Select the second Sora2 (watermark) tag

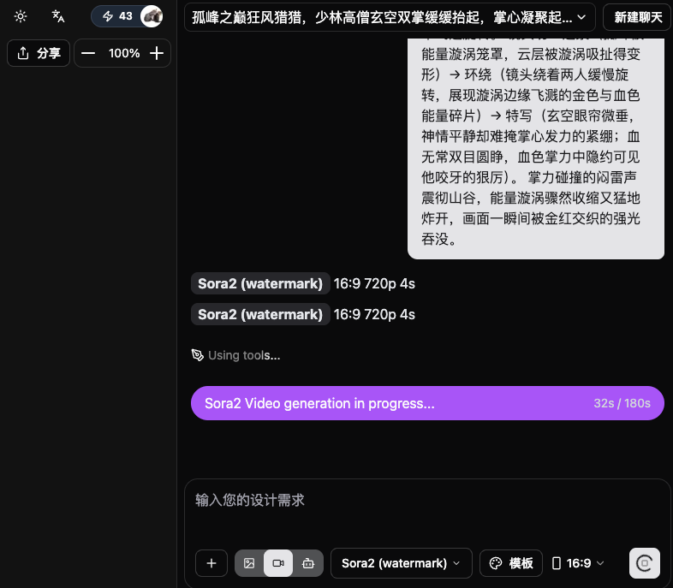(260, 314)
